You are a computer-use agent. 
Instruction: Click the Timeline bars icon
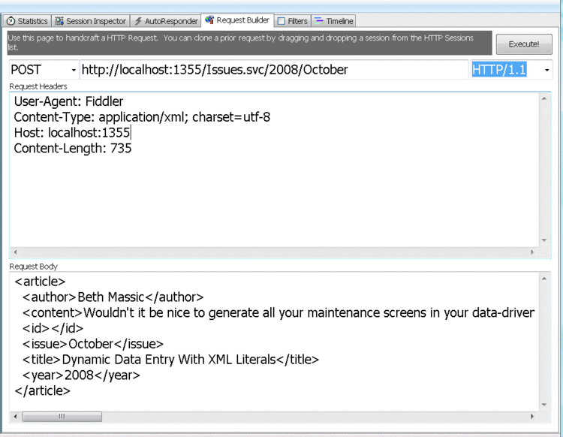pos(319,21)
